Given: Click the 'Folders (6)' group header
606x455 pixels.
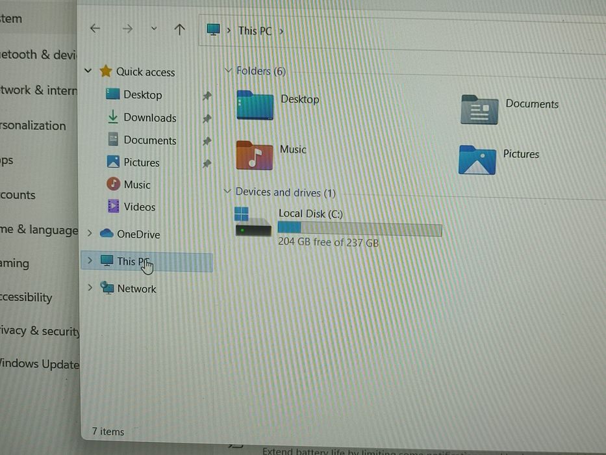Looking at the screenshot, I should tap(261, 71).
